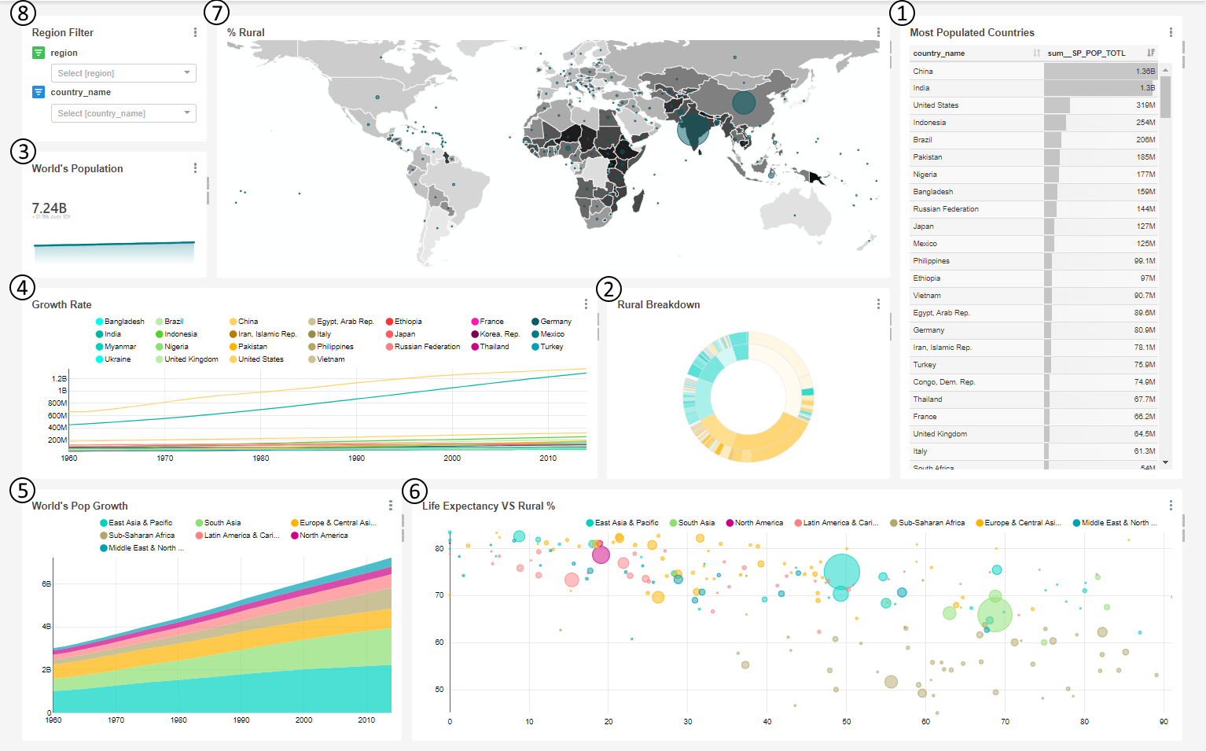
Task: Toggle South Asia in World's Pop Growth legend
Action: point(219,523)
